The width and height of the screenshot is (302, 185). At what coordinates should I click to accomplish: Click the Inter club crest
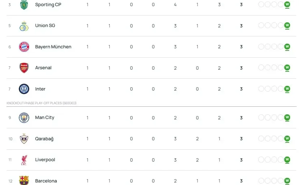pyautogui.click(x=24, y=89)
